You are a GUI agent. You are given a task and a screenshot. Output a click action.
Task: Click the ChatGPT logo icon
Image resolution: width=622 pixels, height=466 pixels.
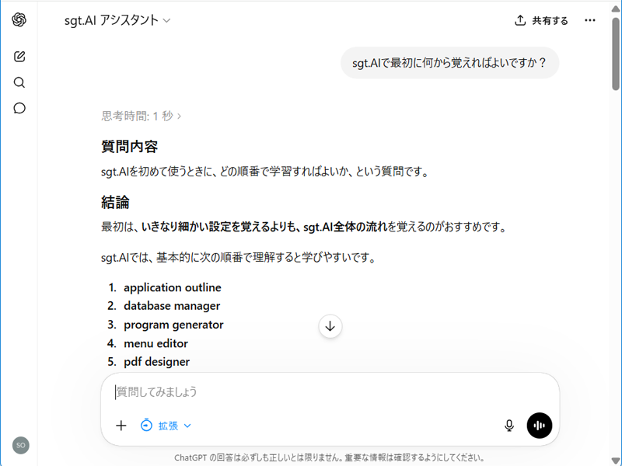click(19, 19)
